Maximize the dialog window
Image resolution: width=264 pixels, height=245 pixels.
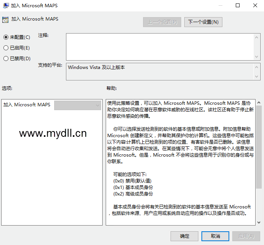pos(238,6)
